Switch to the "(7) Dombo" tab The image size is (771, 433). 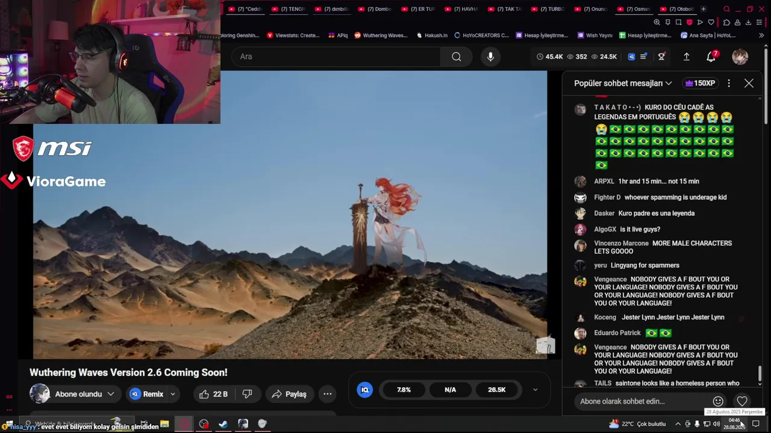coord(374,9)
